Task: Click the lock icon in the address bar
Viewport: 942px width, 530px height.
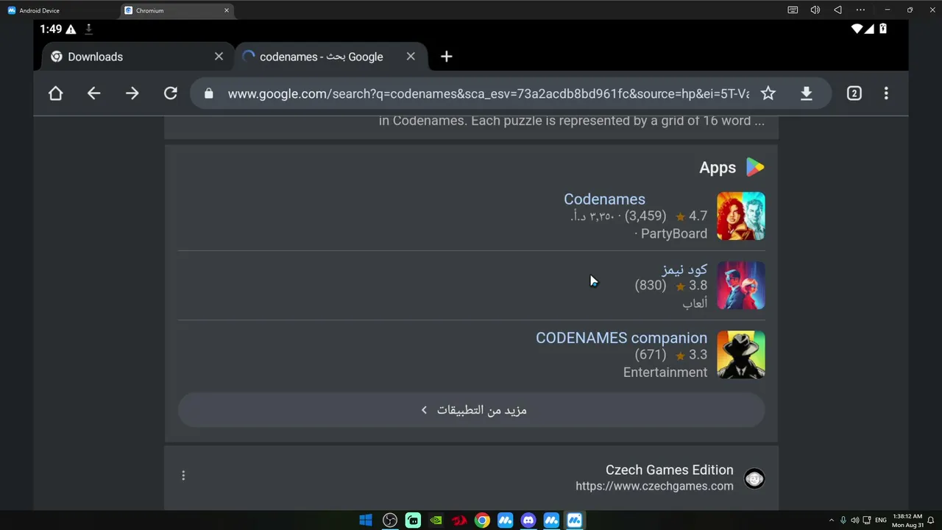Action: [208, 93]
